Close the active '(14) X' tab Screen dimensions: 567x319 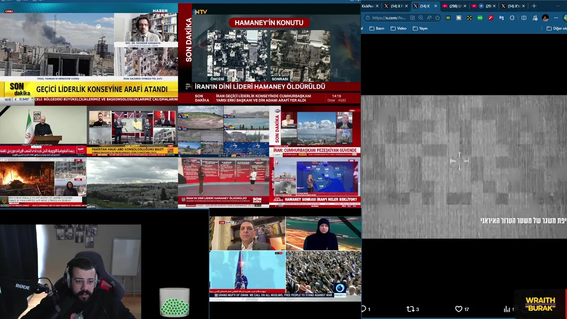click(435, 6)
